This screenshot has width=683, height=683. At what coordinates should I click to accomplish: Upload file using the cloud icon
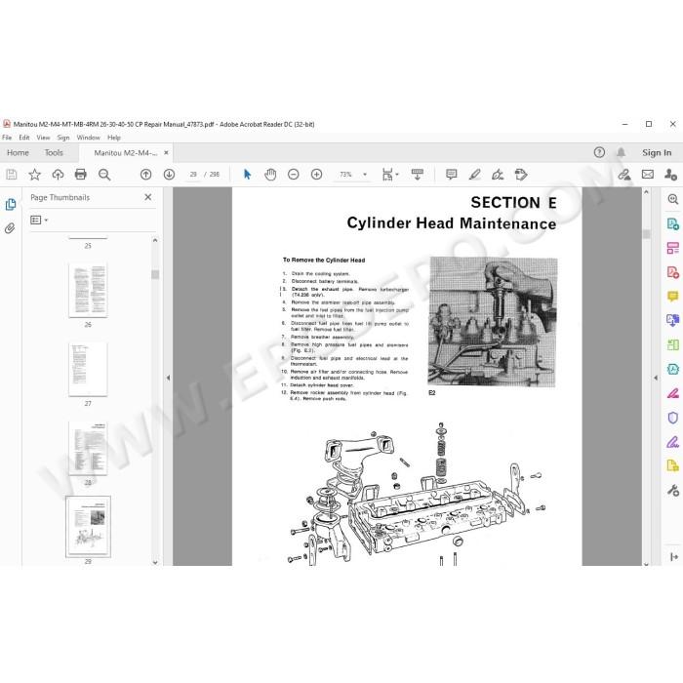pos(58,175)
